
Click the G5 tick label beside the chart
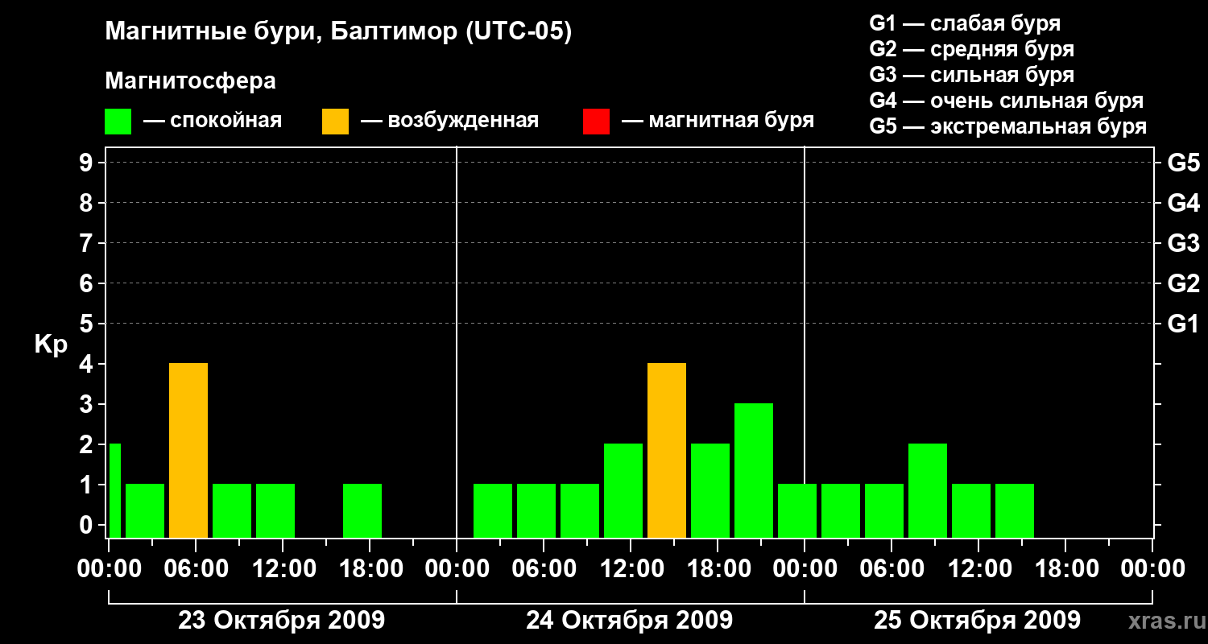1183,163
